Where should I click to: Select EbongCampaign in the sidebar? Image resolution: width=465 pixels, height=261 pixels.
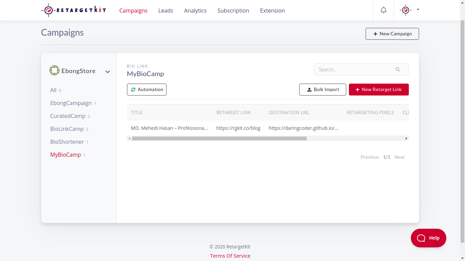pyautogui.click(x=73, y=103)
